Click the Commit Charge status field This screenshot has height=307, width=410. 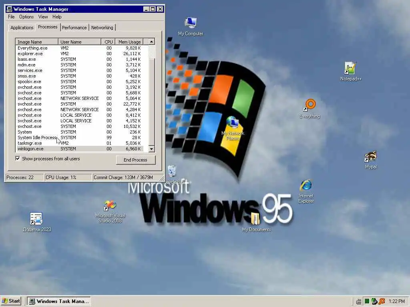tap(127, 177)
